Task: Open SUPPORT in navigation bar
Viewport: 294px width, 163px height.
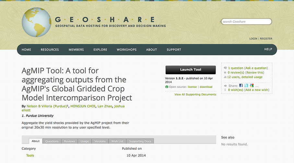Action: pyautogui.click(x=174, y=49)
